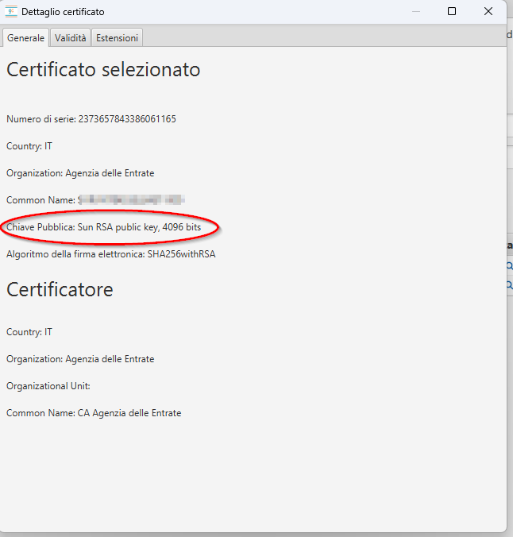Maximize the Dettaglio certificato window
This screenshot has height=537, width=513.
[452, 11]
